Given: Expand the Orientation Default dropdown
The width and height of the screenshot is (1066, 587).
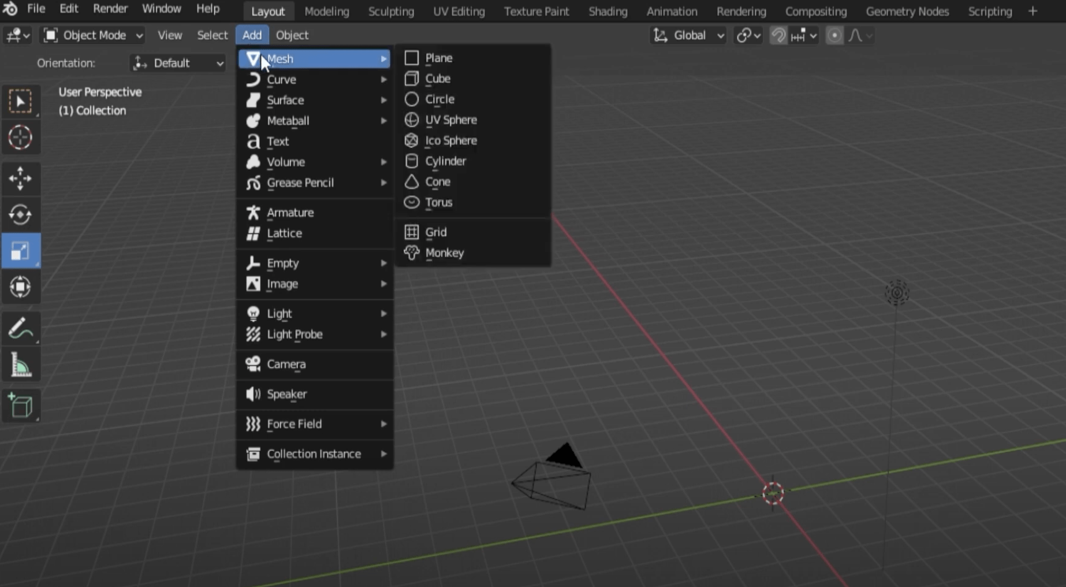Looking at the screenshot, I should coord(177,64).
